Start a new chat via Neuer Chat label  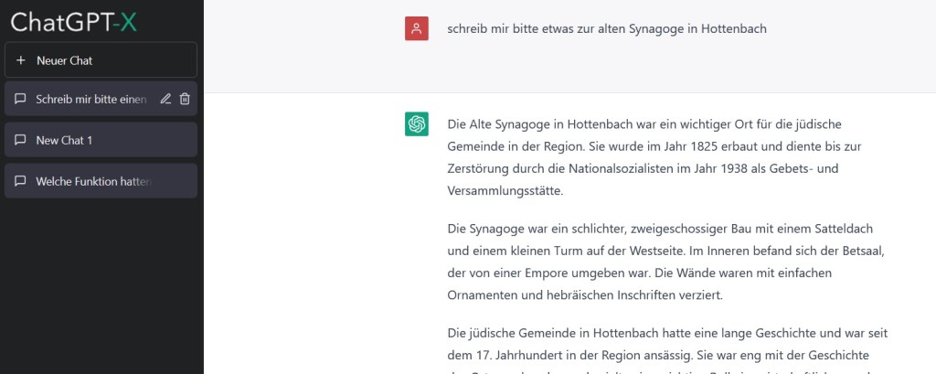(x=64, y=60)
